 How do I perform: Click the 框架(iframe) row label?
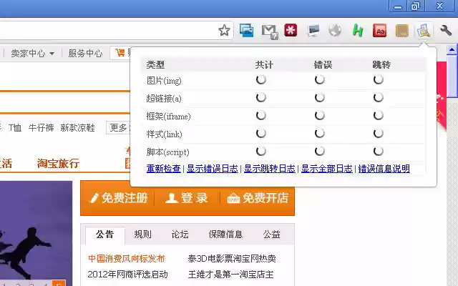click(x=169, y=117)
